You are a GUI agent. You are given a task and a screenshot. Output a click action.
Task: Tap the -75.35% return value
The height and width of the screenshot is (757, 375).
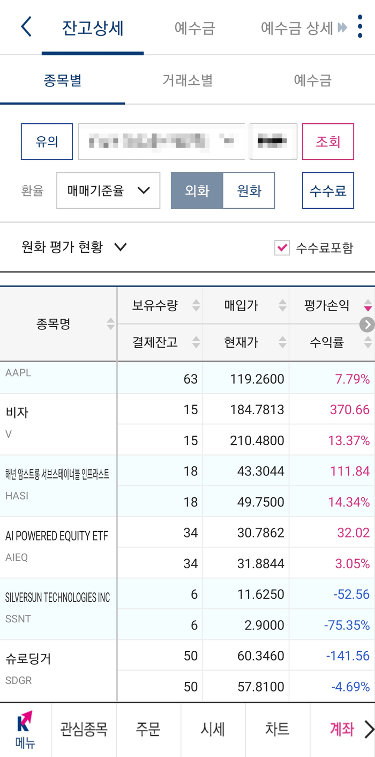(x=347, y=626)
